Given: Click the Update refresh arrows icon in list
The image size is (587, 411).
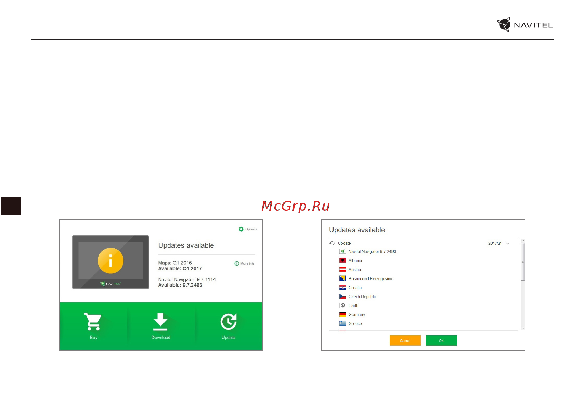Looking at the screenshot, I should tap(332, 243).
